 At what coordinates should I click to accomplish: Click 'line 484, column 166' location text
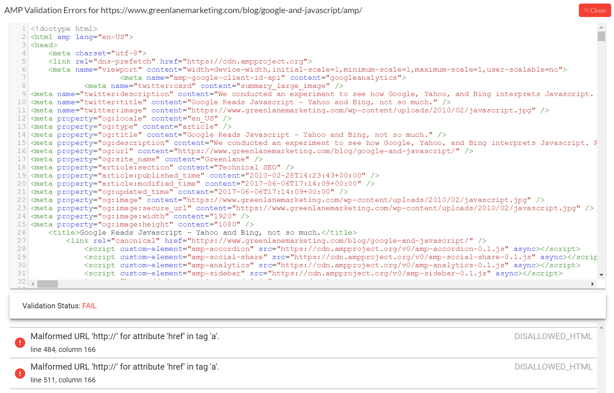click(63, 349)
